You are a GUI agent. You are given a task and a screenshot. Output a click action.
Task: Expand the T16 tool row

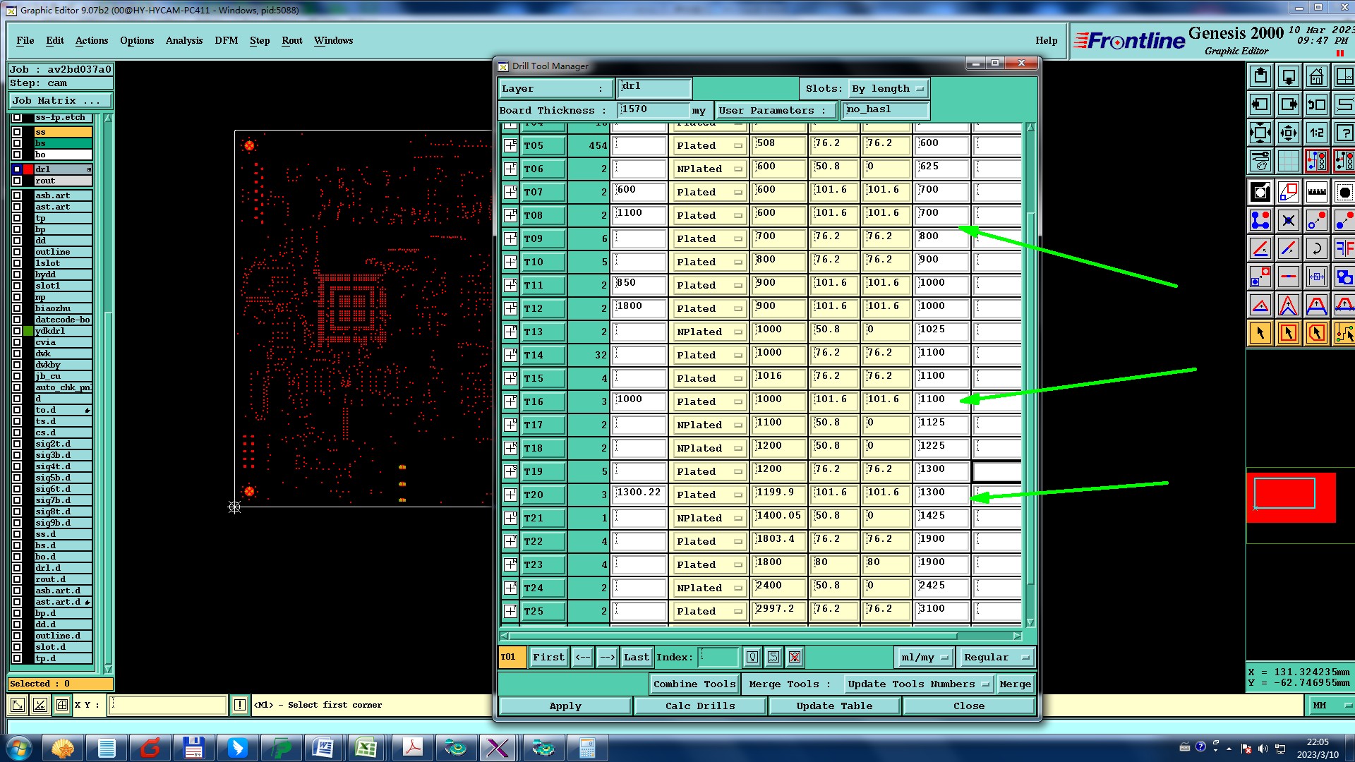pyautogui.click(x=510, y=401)
